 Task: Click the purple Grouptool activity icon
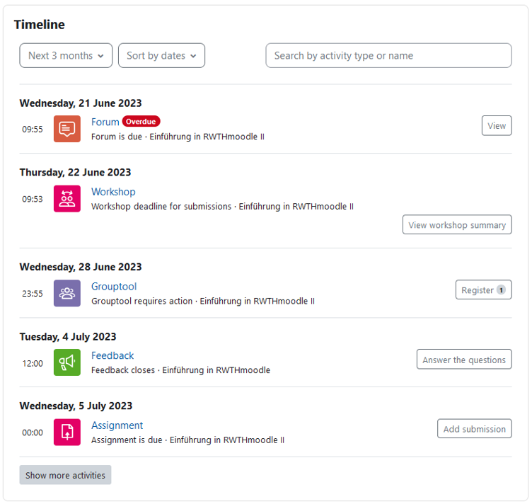(67, 293)
